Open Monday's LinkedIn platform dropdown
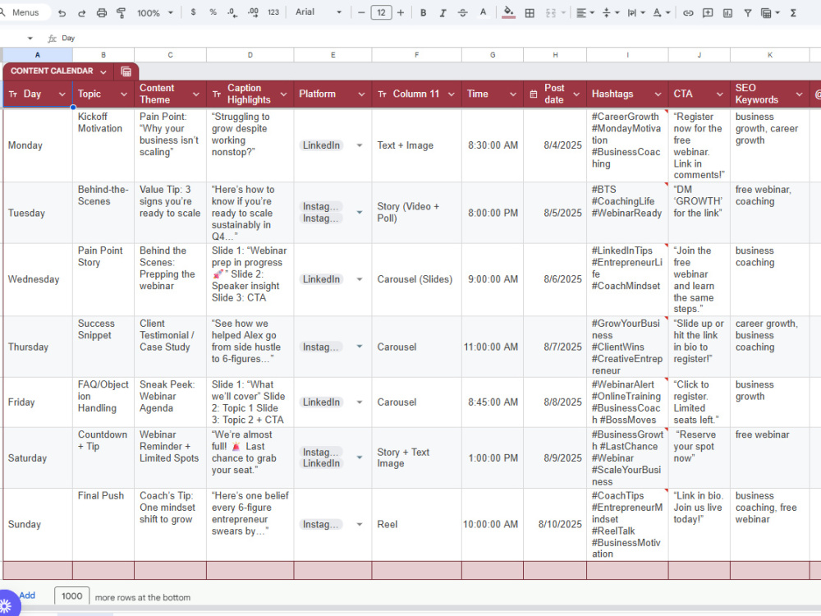The width and height of the screenshot is (821, 616). [x=360, y=145]
